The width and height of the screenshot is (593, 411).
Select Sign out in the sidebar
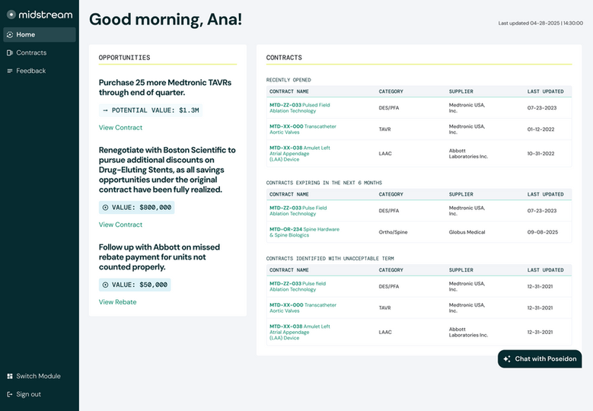click(x=40, y=394)
